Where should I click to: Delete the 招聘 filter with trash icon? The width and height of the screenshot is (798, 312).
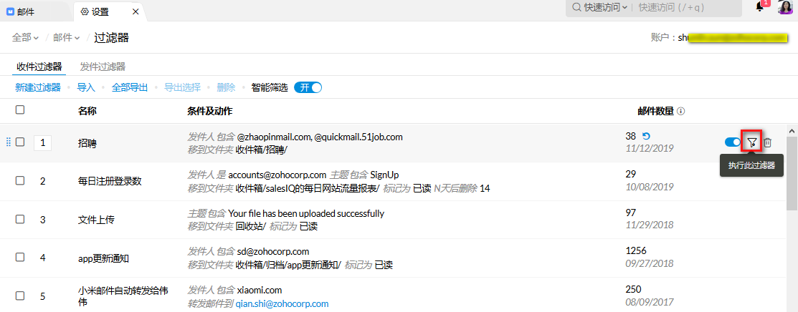pyautogui.click(x=768, y=143)
